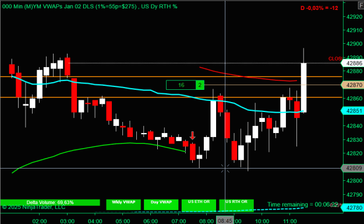Click the US RTH OR button
This screenshot has width=364, height=224.
236,205
